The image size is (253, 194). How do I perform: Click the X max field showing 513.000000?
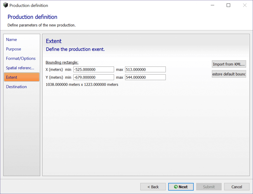point(145,69)
